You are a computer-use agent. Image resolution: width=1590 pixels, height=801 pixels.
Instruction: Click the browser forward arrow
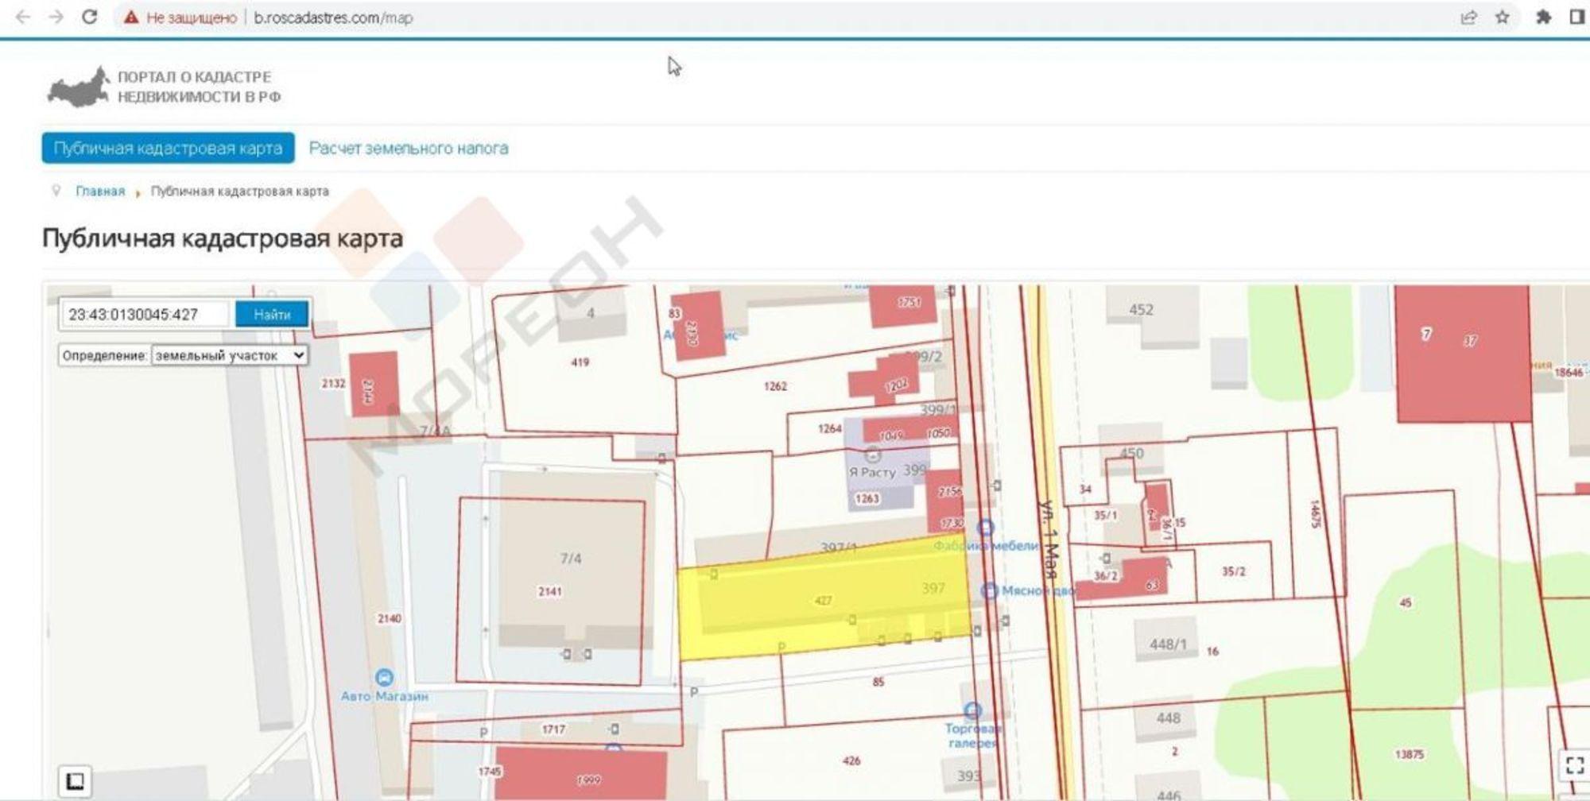tap(56, 17)
